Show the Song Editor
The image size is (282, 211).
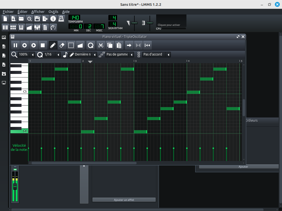pyautogui.click(x=5, y=27)
